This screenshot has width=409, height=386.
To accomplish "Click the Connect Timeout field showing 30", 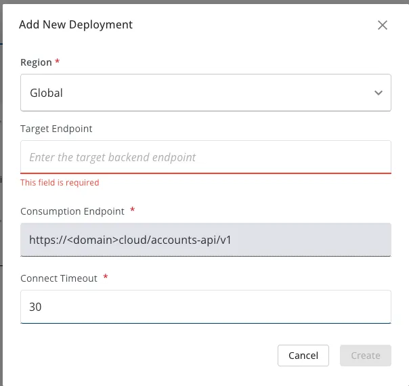I will tap(206, 307).
